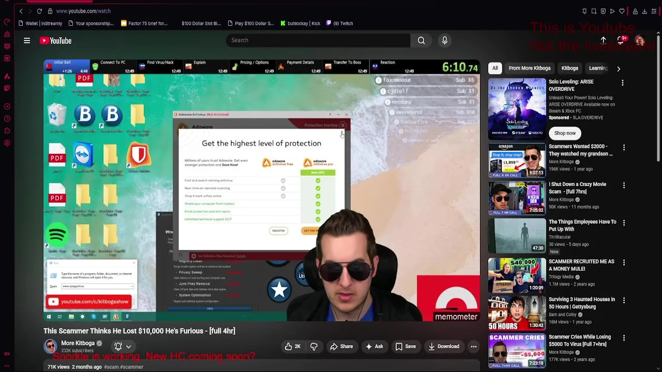
Task: Open Wallet | inStreamly bookmark
Action: (x=40, y=23)
